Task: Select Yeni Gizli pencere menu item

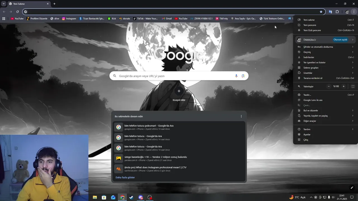Action: coord(326,30)
